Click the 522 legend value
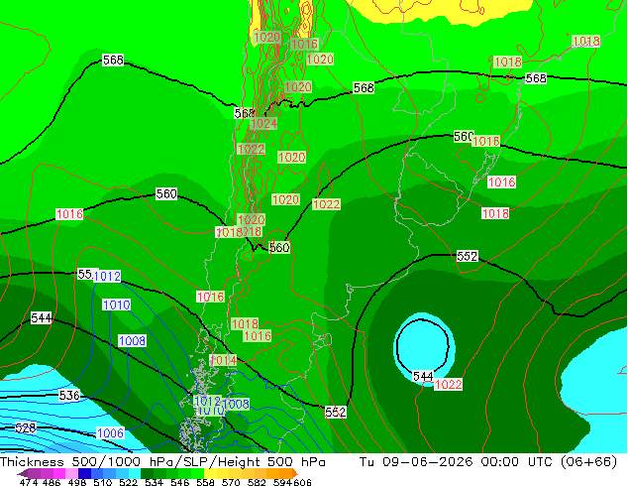The width and height of the screenshot is (628, 486). pos(129,482)
